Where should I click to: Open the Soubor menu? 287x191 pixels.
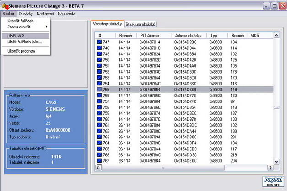coord(8,14)
